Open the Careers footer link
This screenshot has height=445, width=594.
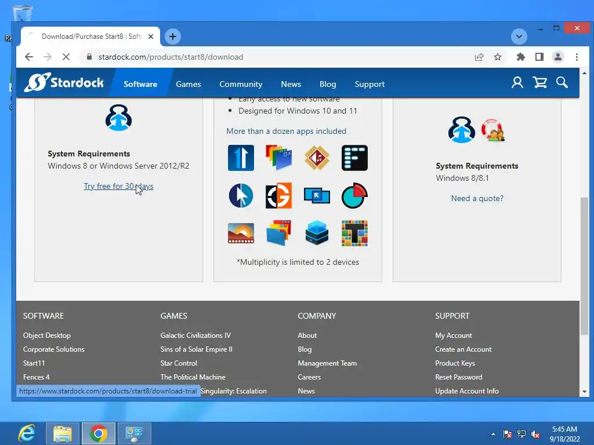(x=309, y=377)
